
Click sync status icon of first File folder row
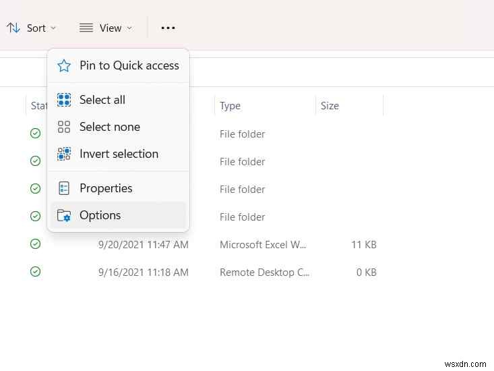point(35,134)
